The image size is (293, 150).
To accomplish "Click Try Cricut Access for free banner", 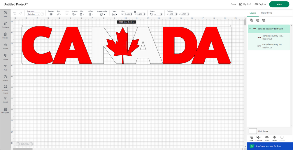I will coord(270,146).
